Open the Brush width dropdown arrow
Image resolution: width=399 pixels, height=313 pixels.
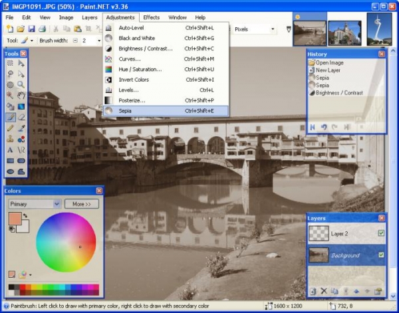pos(99,41)
